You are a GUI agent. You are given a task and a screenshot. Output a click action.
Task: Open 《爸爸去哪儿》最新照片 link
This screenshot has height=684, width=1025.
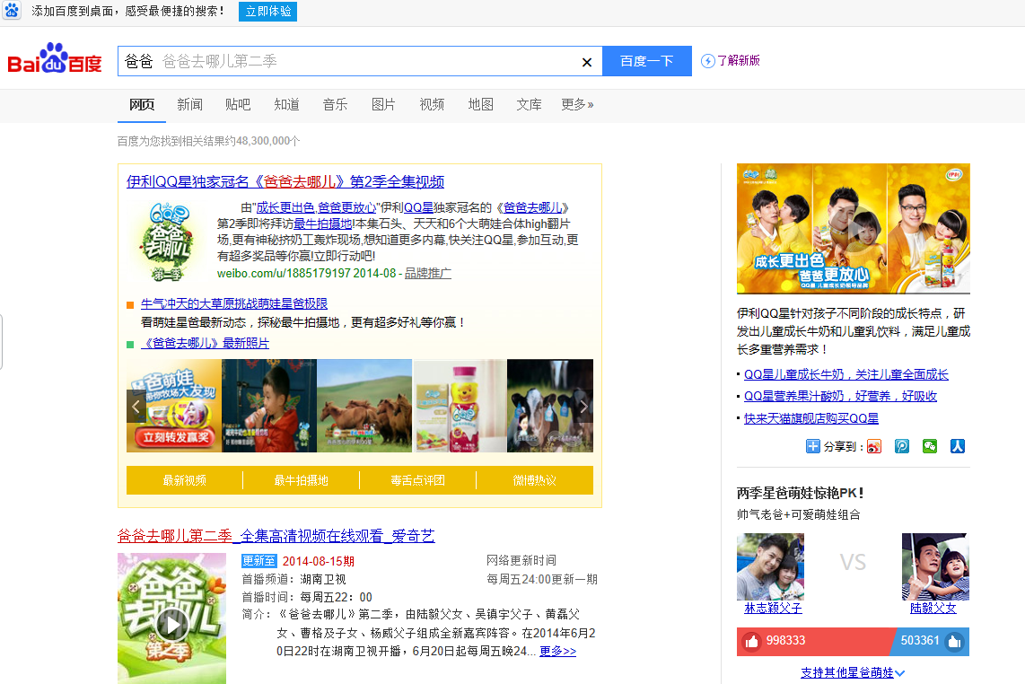tap(205, 343)
